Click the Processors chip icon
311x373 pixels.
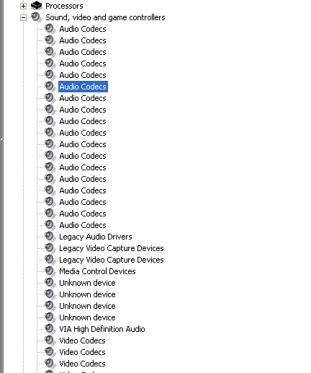(37, 6)
